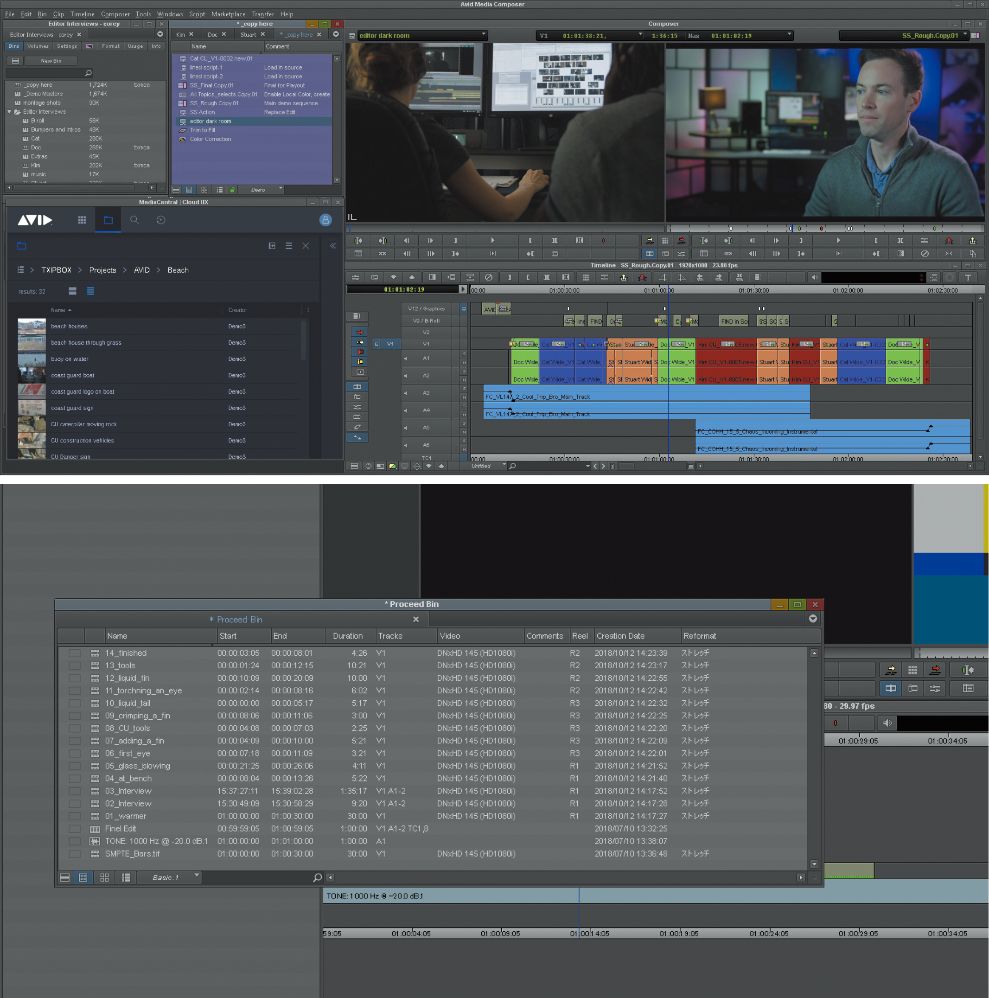This screenshot has height=998, width=989.
Task: Click the Splice-In yellow arrow button in Composer
Action: (650, 241)
